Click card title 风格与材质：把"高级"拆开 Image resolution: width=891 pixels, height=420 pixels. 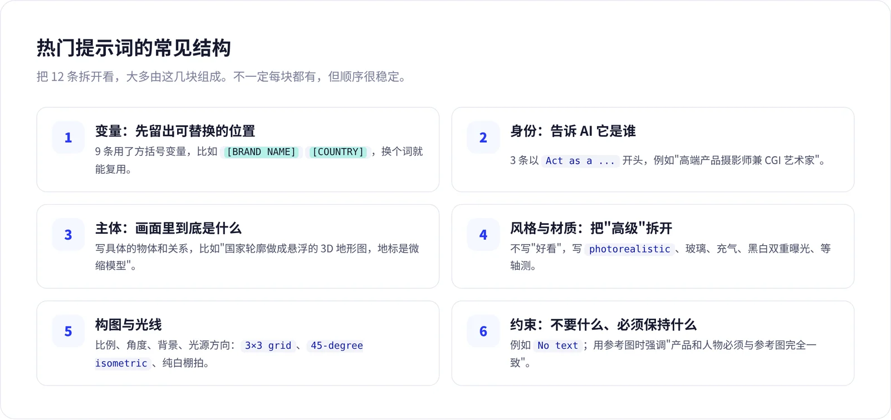[591, 228]
